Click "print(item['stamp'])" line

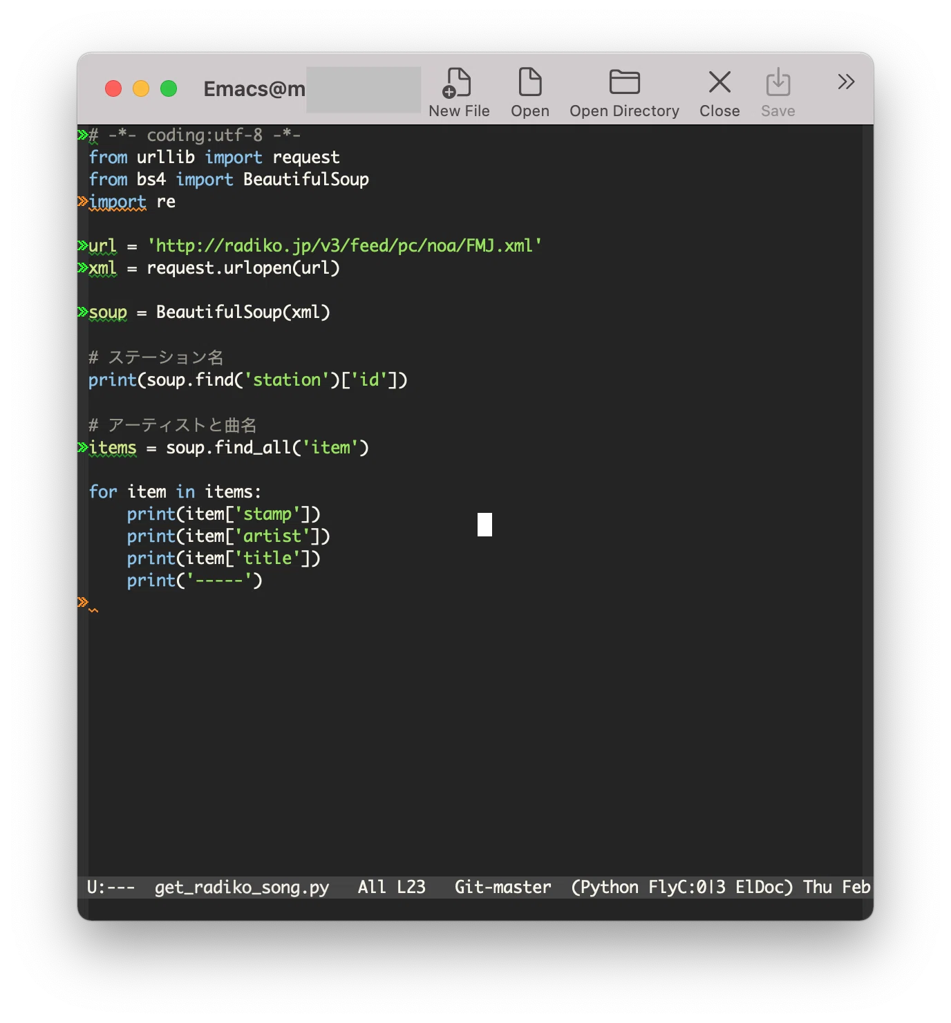click(224, 514)
